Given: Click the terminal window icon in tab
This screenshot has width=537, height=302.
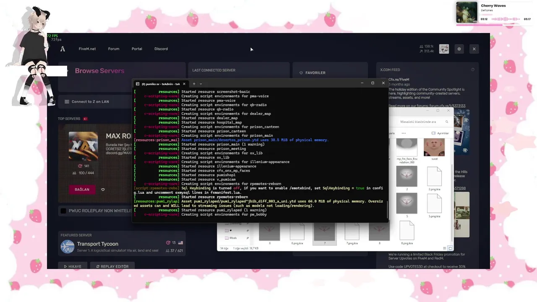Looking at the screenshot, I should pyautogui.click(x=138, y=84).
